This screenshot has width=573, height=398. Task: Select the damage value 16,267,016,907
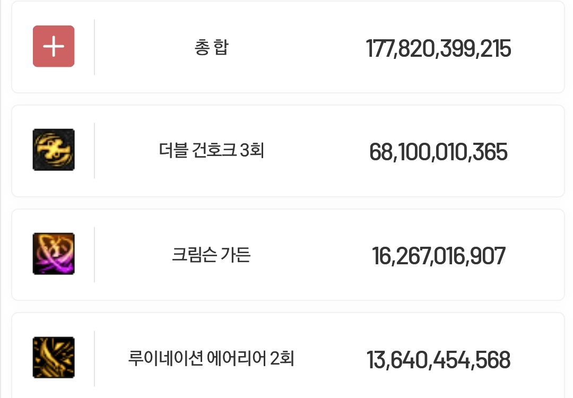point(439,256)
